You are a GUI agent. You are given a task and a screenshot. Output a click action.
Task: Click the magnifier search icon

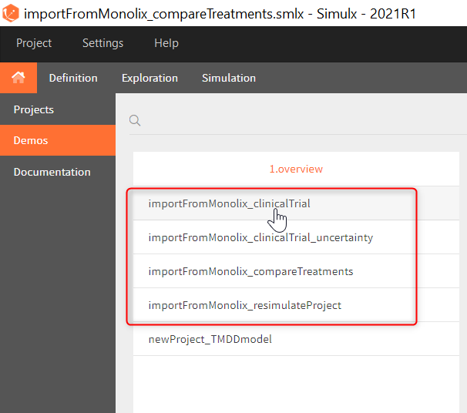[135, 120]
